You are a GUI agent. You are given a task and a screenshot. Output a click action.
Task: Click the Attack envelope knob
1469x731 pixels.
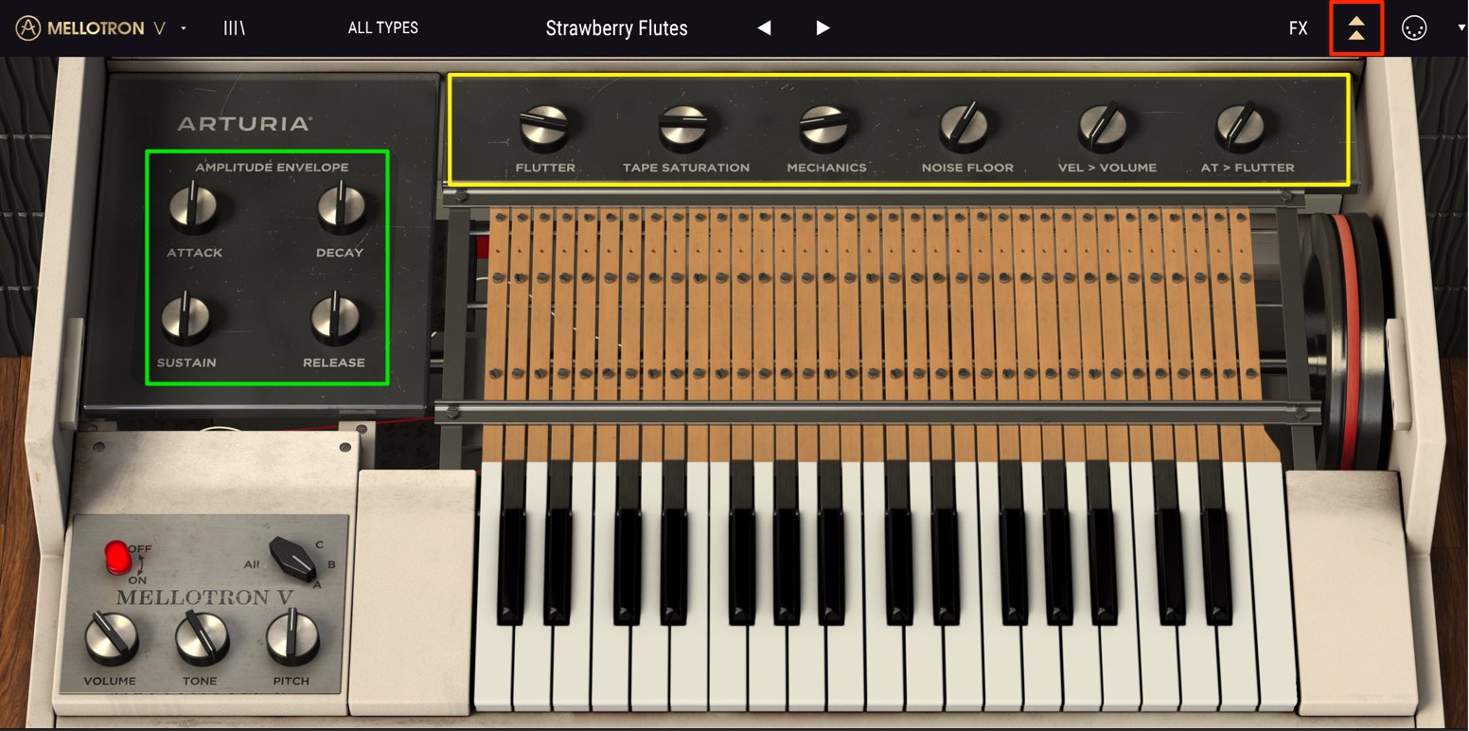click(194, 208)
